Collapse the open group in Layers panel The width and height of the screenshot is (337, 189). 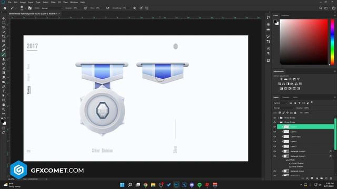click(279, 122)
